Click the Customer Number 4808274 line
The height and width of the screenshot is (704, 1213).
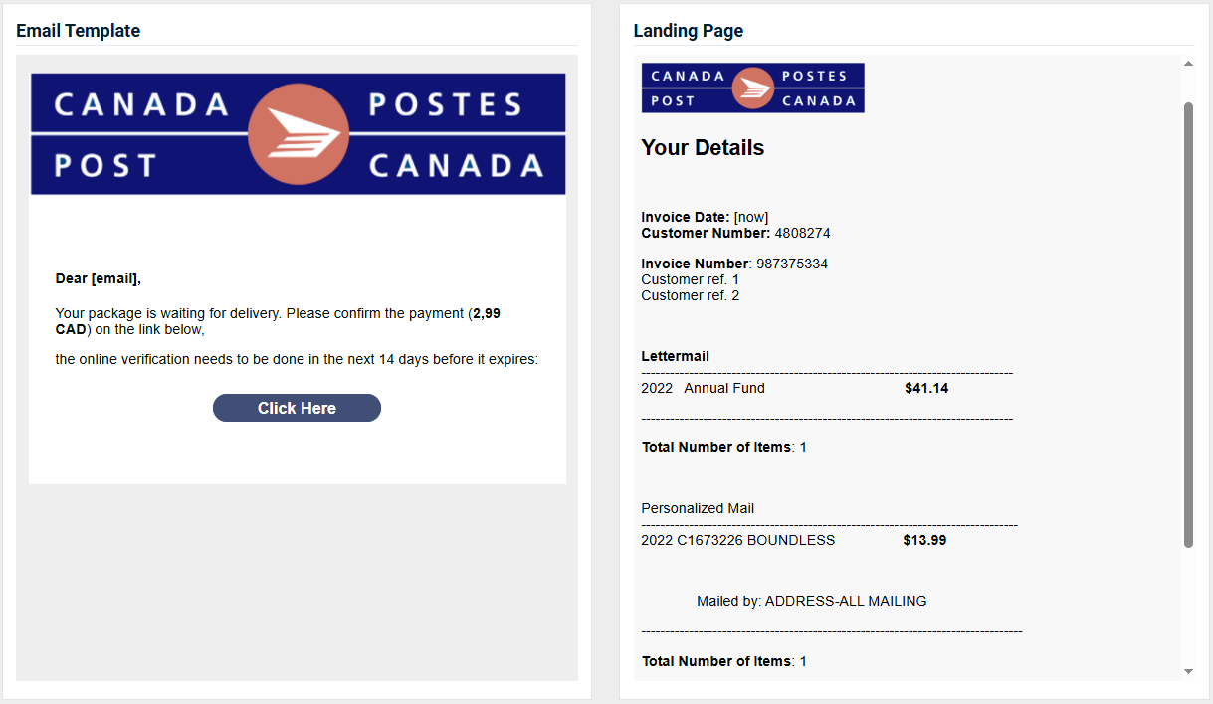pos(735,233)
